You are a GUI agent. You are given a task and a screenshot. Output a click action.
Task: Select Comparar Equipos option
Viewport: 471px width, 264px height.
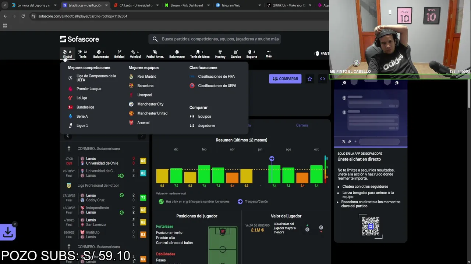[200, 116]
